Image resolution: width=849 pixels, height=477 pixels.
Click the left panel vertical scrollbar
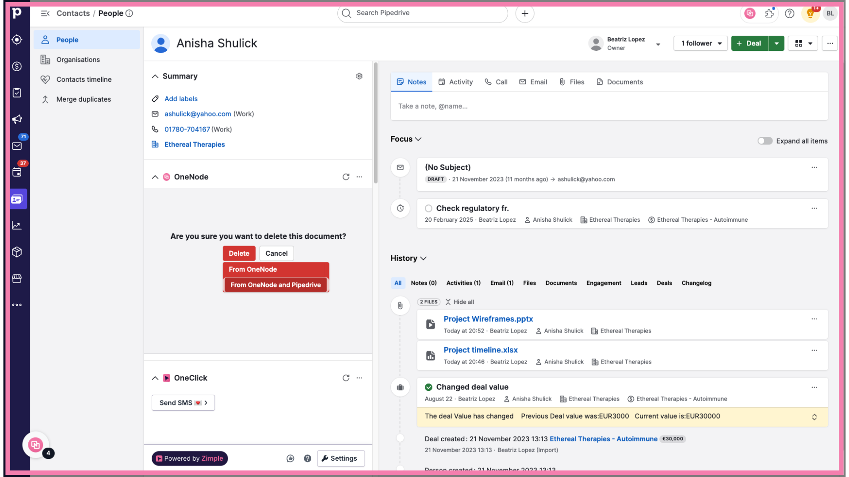[x=375, y=123]
